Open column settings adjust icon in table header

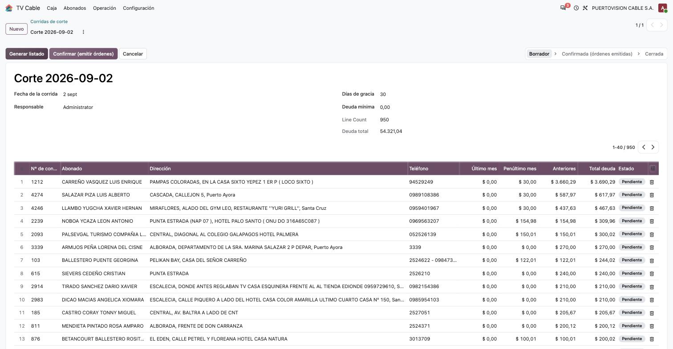653,168
